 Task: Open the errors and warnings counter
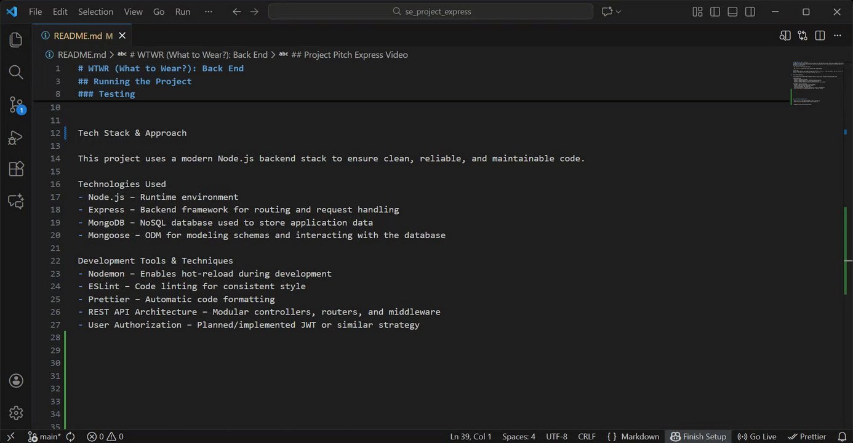click(x=105, y=436)
